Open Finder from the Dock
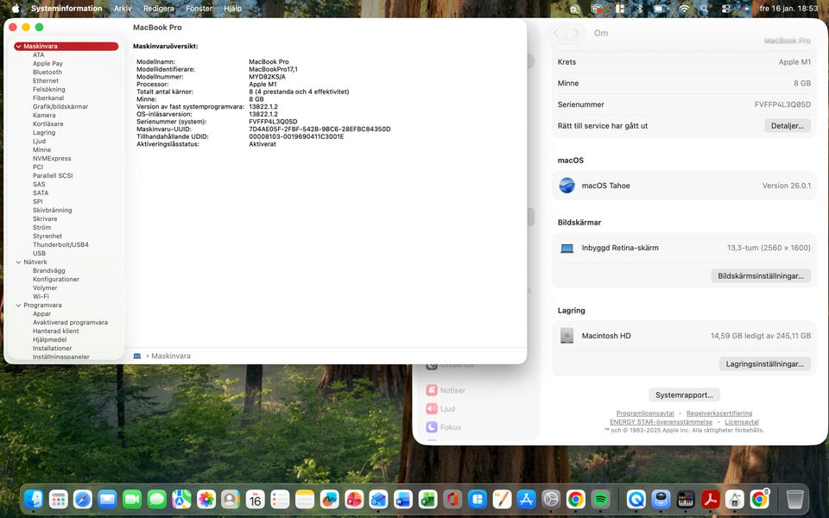 tap(35, 499)
